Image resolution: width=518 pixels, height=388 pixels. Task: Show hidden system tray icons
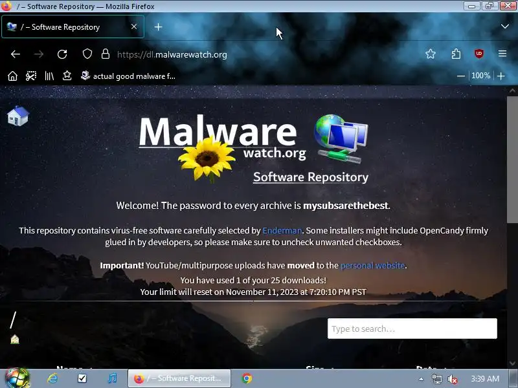click(x=421, y=379)
